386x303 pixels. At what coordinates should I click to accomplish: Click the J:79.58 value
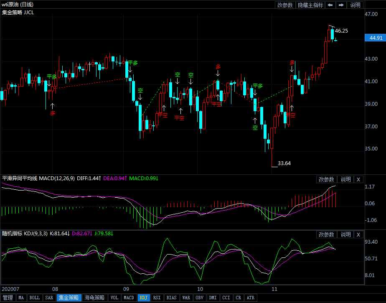click(x=104, y=234)
